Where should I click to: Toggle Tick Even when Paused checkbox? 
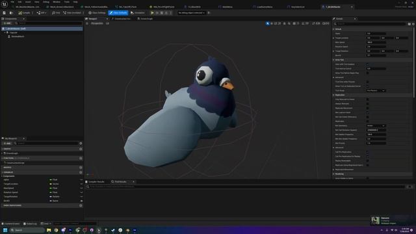[367, 82]
